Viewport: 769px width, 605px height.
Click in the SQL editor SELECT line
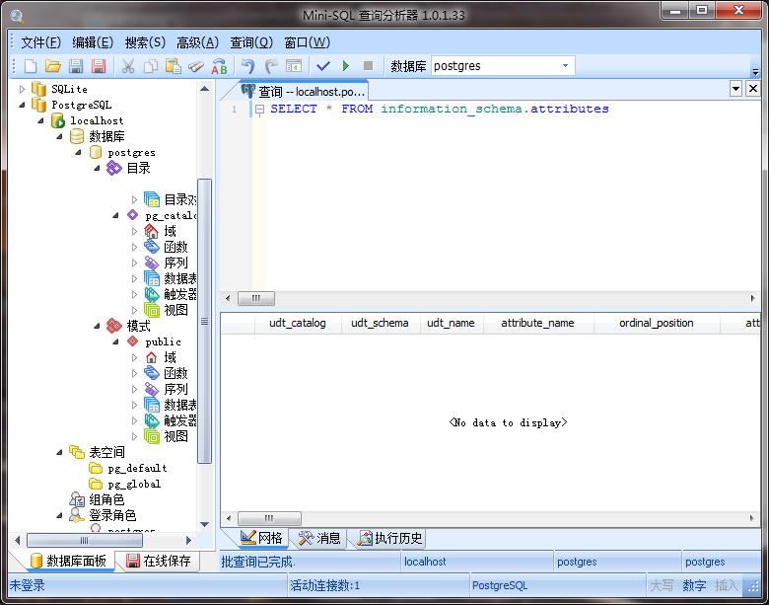(440, 109)
